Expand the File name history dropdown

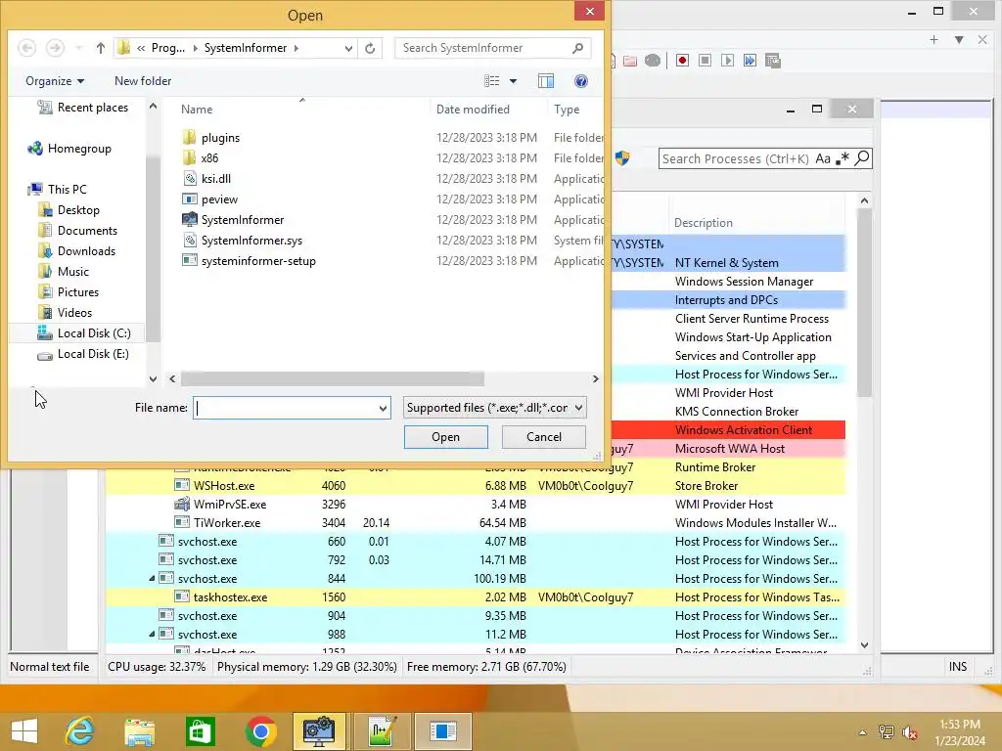point(383,408)
